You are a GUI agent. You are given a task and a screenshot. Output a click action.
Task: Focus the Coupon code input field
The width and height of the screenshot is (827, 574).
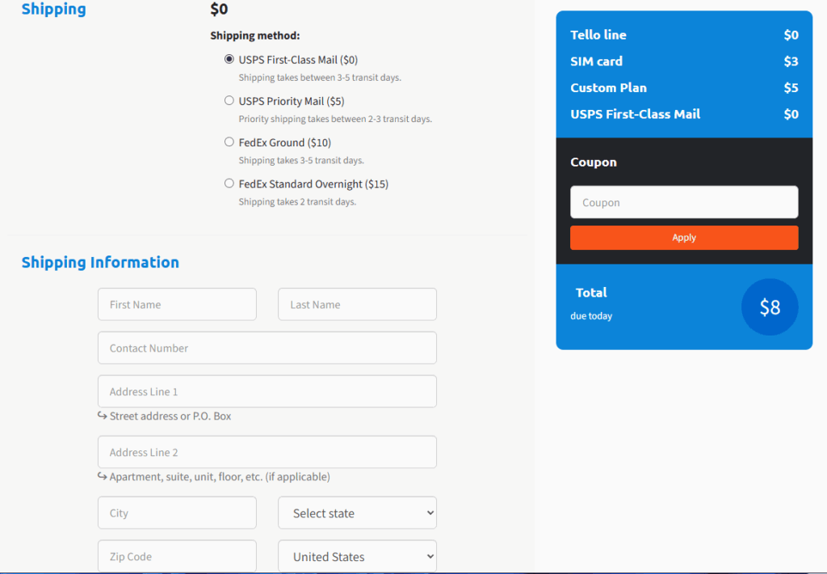coord(684,202)
